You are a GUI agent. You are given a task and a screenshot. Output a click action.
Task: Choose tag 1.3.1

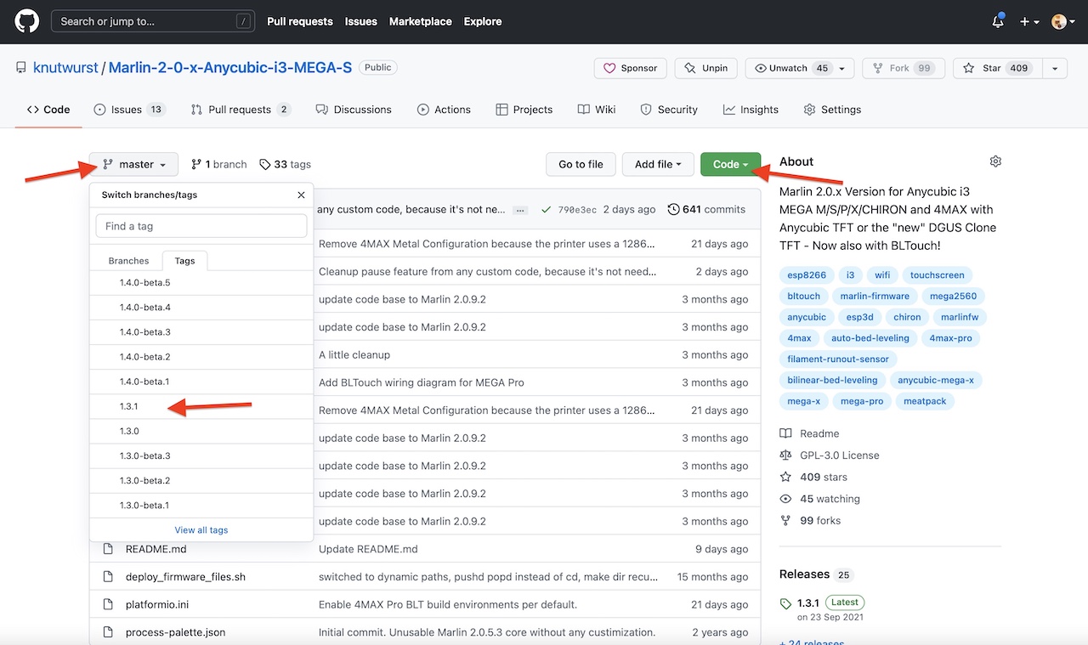click(x=201, y=406)
